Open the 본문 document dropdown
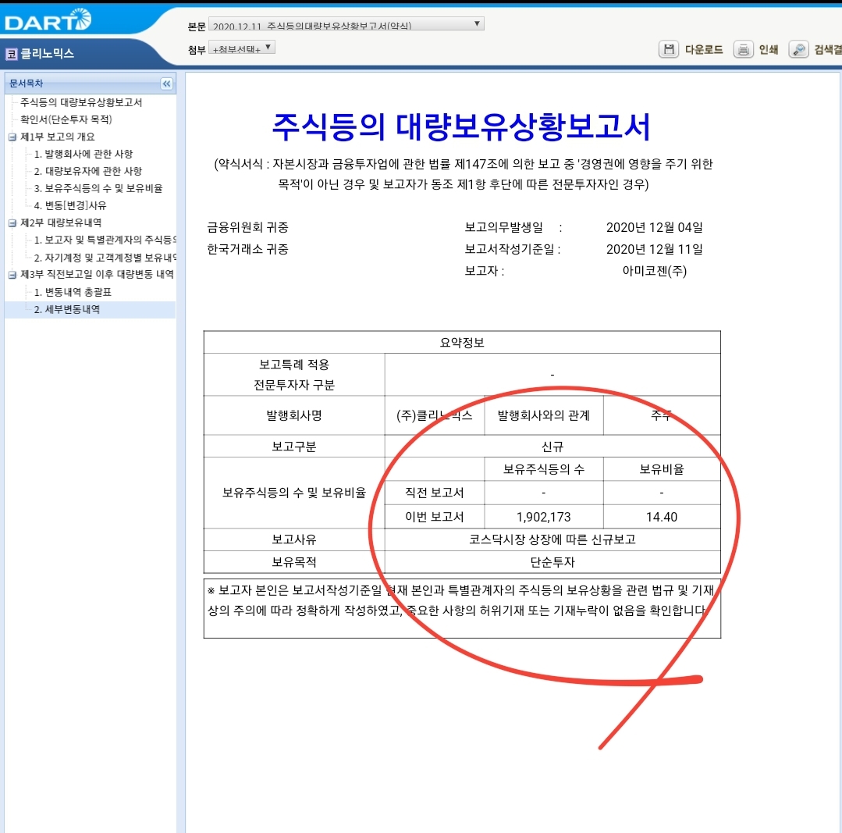 tap(346, 24)
